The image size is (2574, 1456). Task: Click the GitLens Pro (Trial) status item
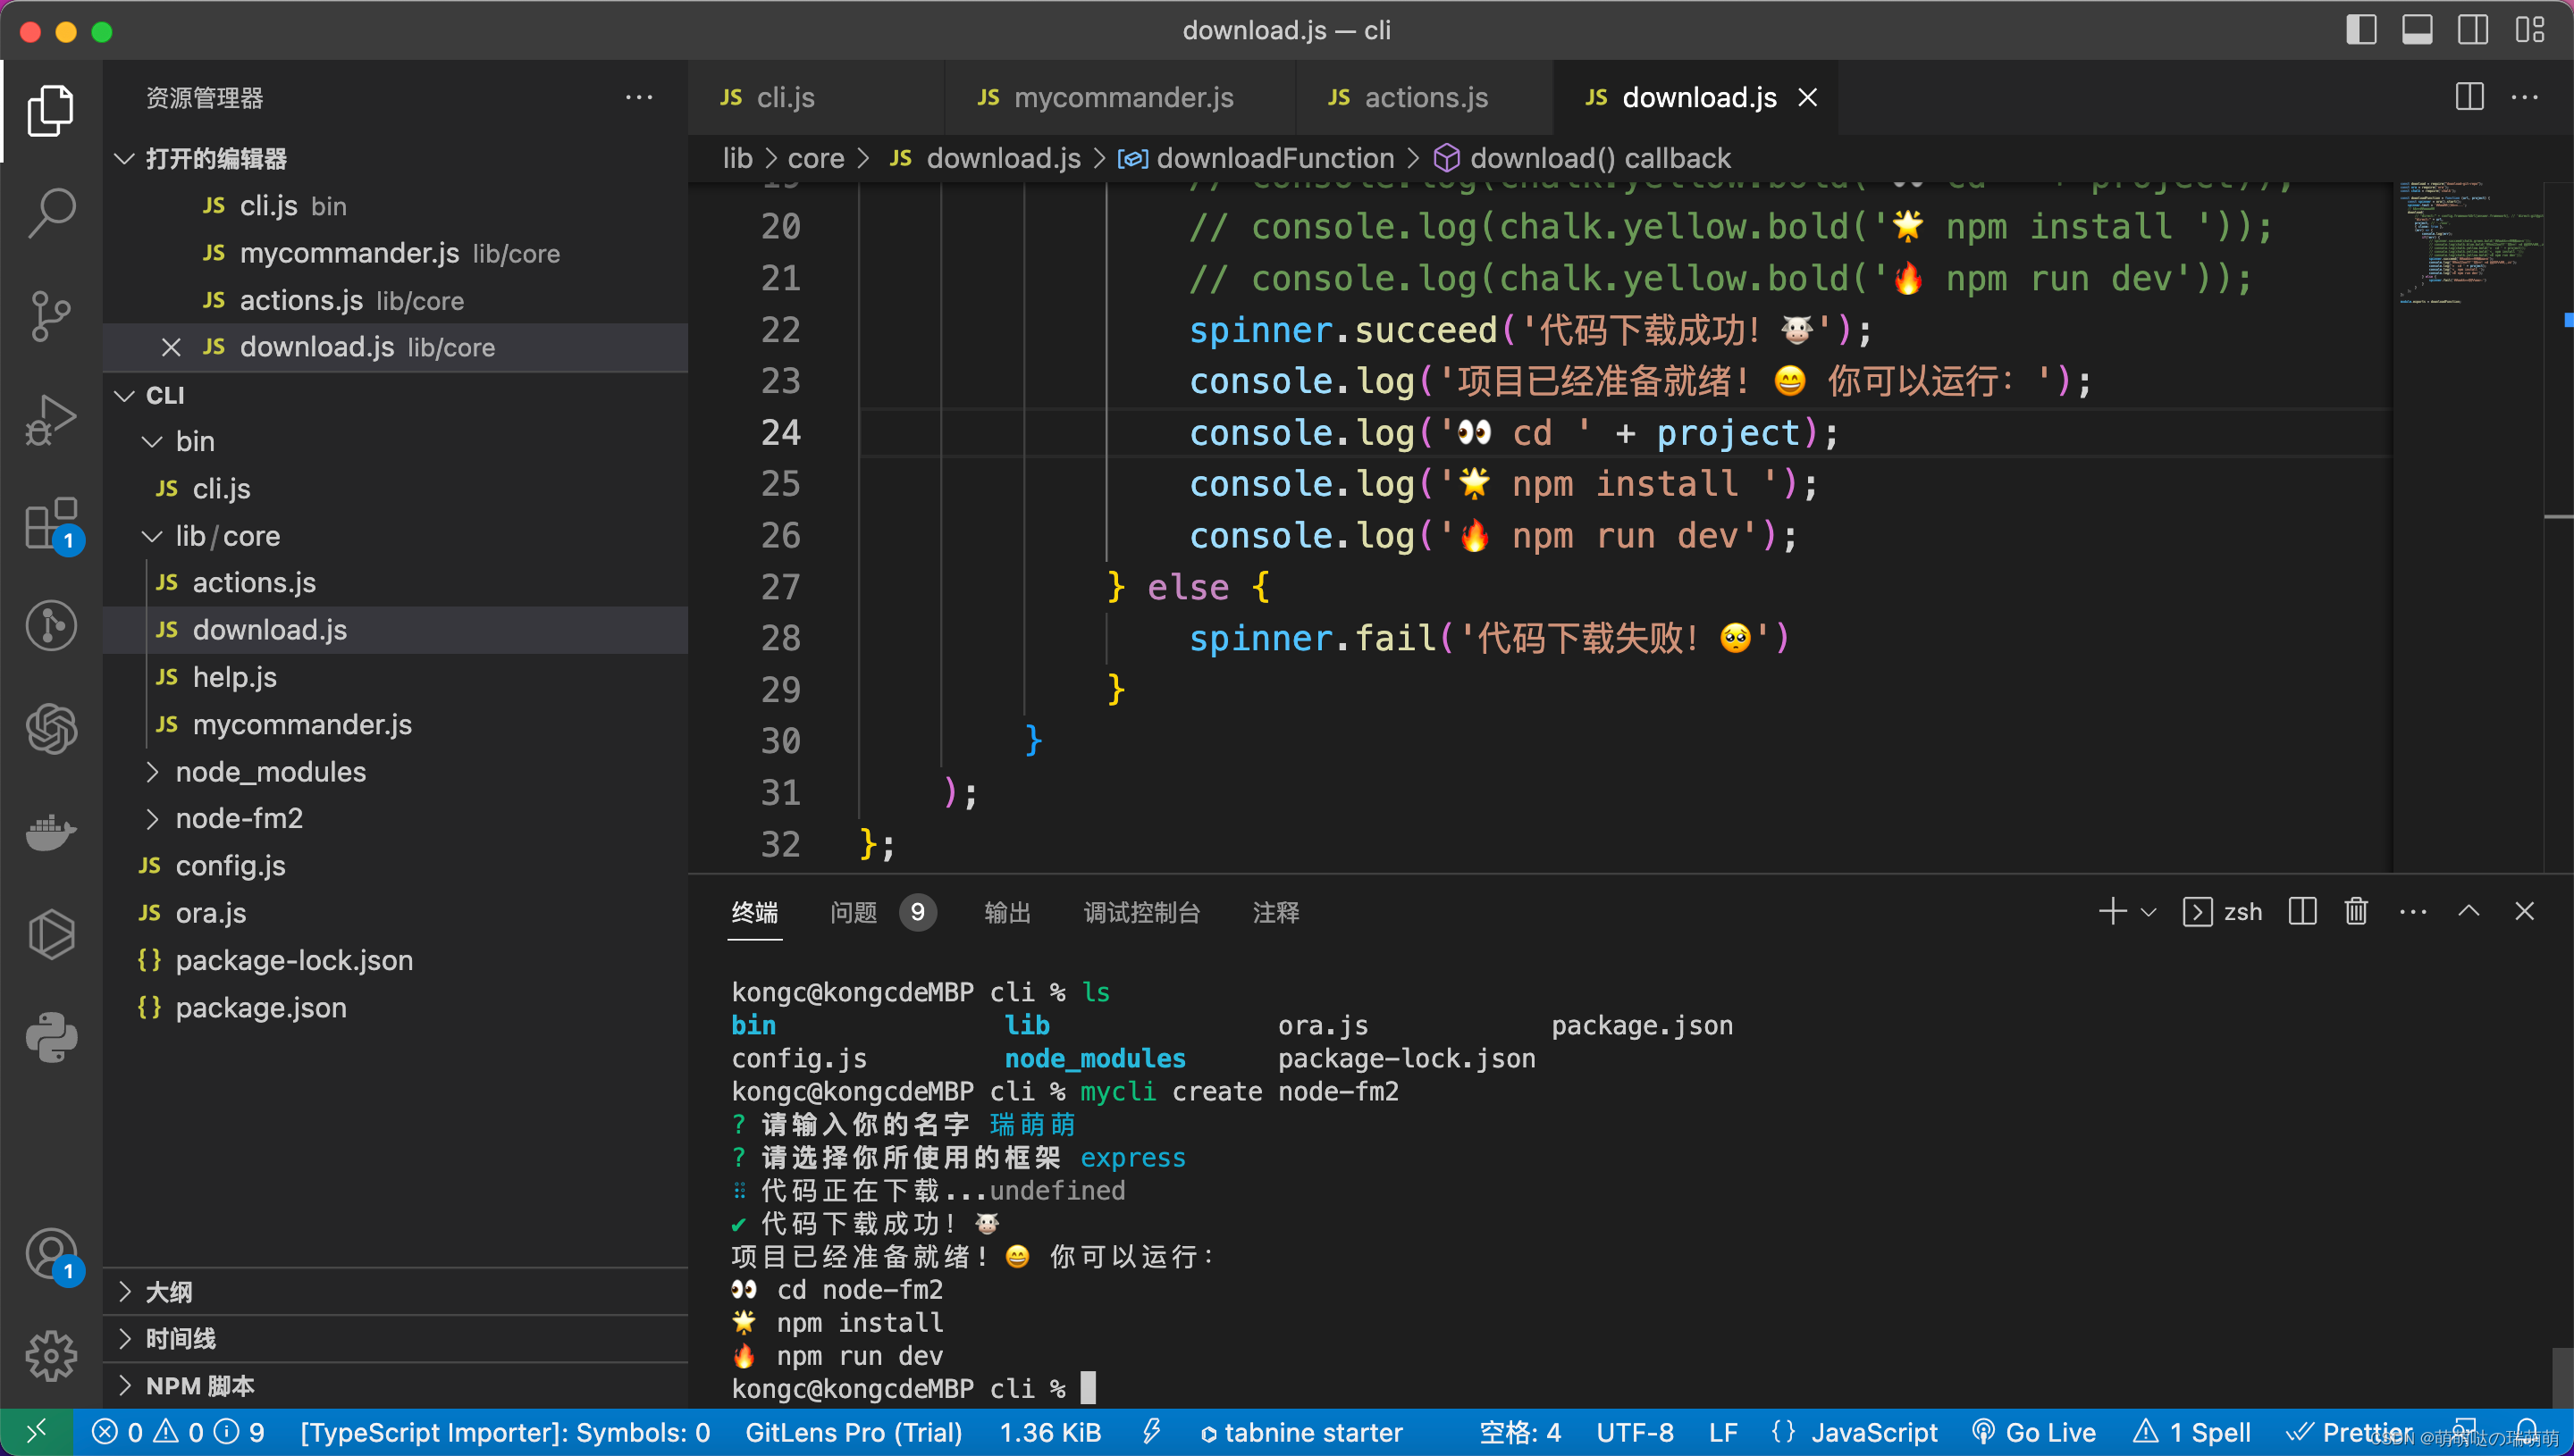click(854, 1432)
